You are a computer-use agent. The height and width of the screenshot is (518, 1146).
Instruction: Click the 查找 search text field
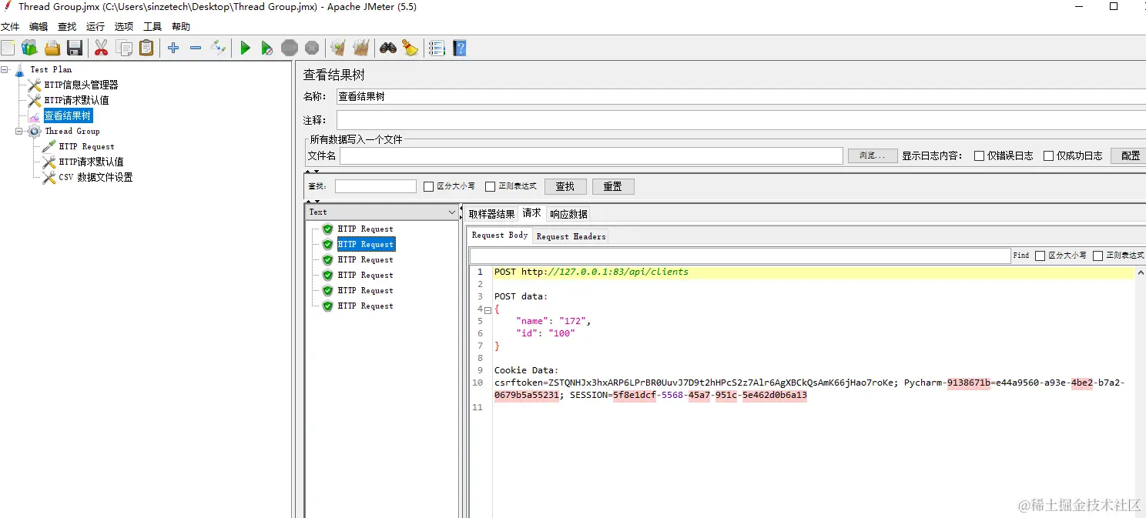pyautogui.click(x=375, y=186)
